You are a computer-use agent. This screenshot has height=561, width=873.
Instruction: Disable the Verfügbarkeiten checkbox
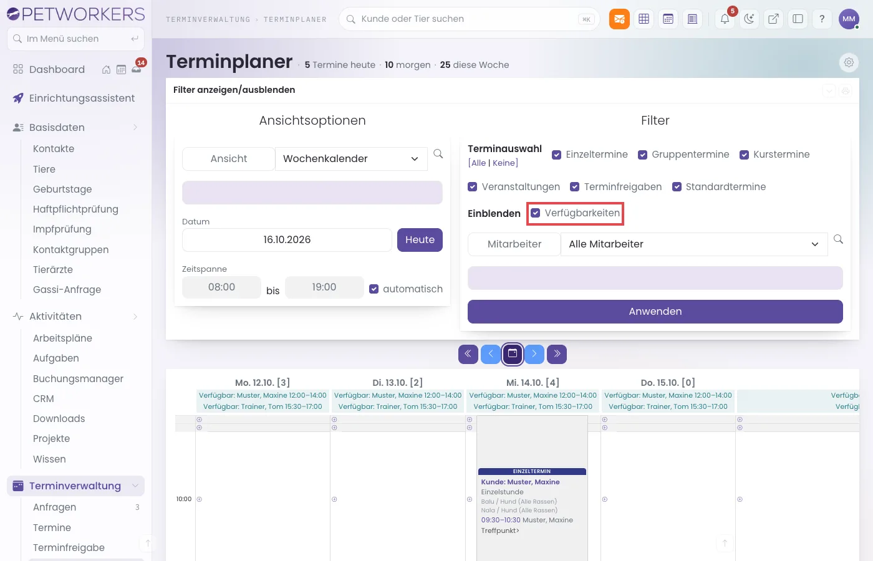(x=536, y=213)
